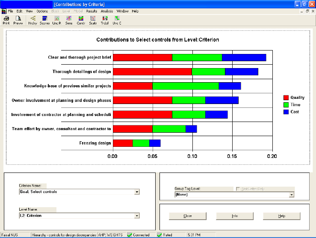Open the Results menu
The width and height of the screenshot is (316, 238).
pyautogui.click(x=92, y=11)
